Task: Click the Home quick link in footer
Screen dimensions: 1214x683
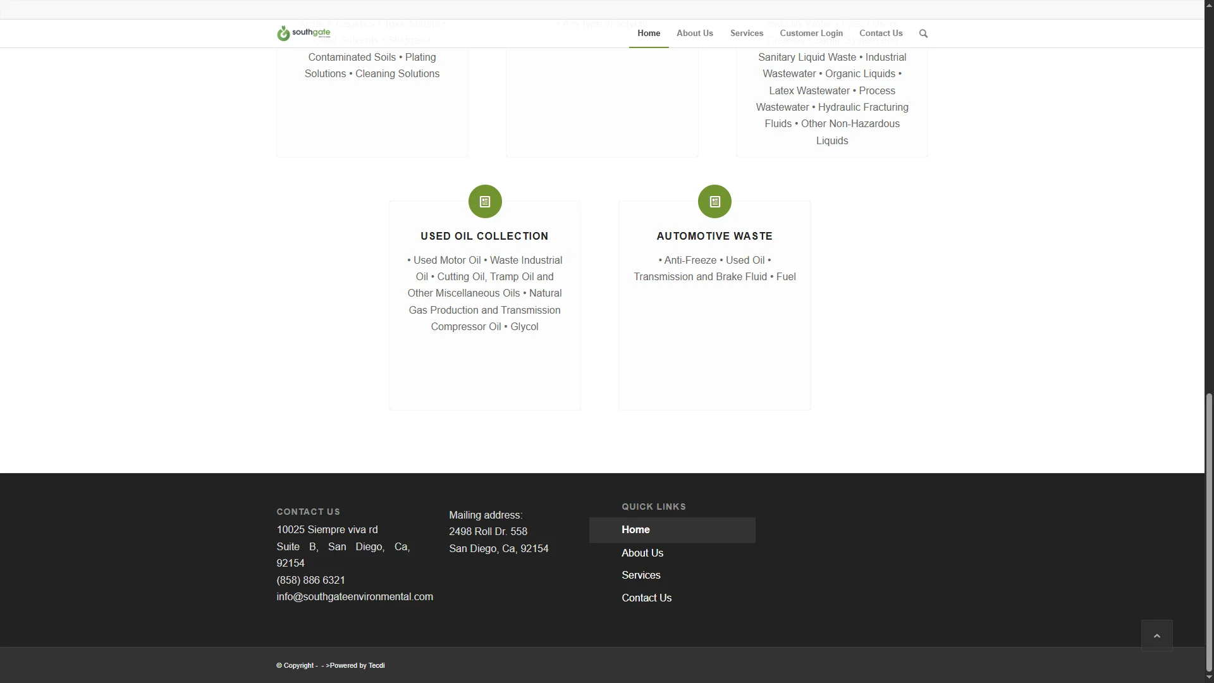Action: (635, 530)
